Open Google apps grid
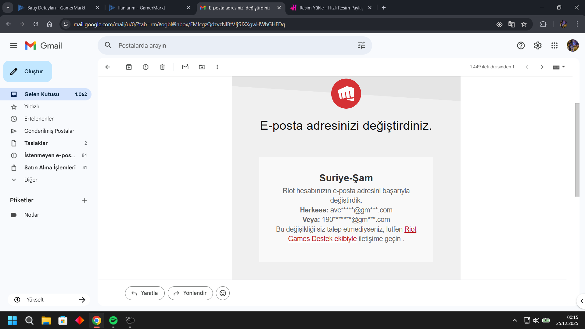Image resolution: width=585 pixels, height=329 pixels. (x=554, y=45)
